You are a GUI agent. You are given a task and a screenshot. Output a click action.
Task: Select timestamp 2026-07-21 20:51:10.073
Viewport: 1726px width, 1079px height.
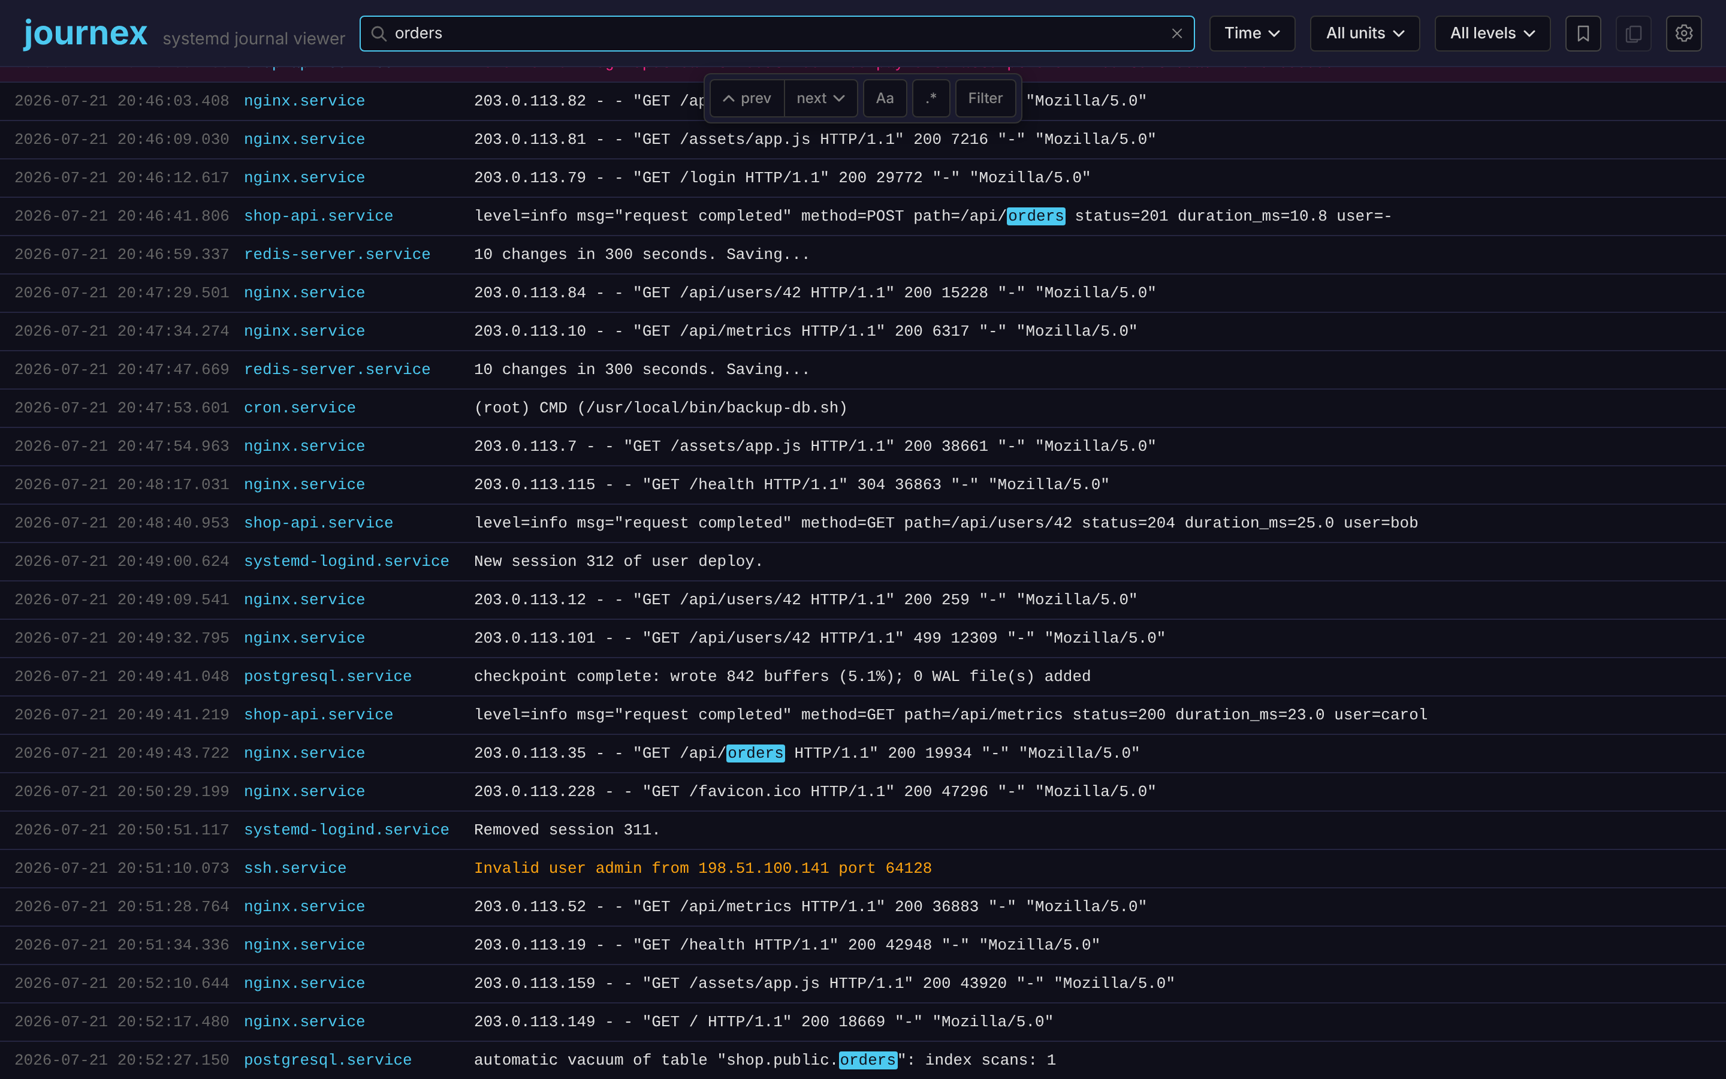(121, 869)
